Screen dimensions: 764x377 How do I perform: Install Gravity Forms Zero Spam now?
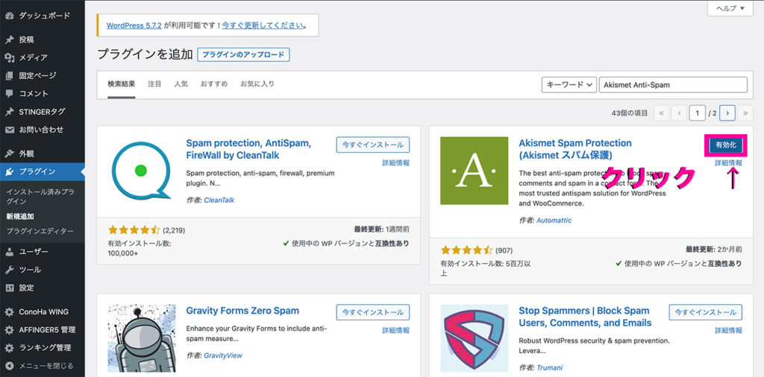point(373,312)
